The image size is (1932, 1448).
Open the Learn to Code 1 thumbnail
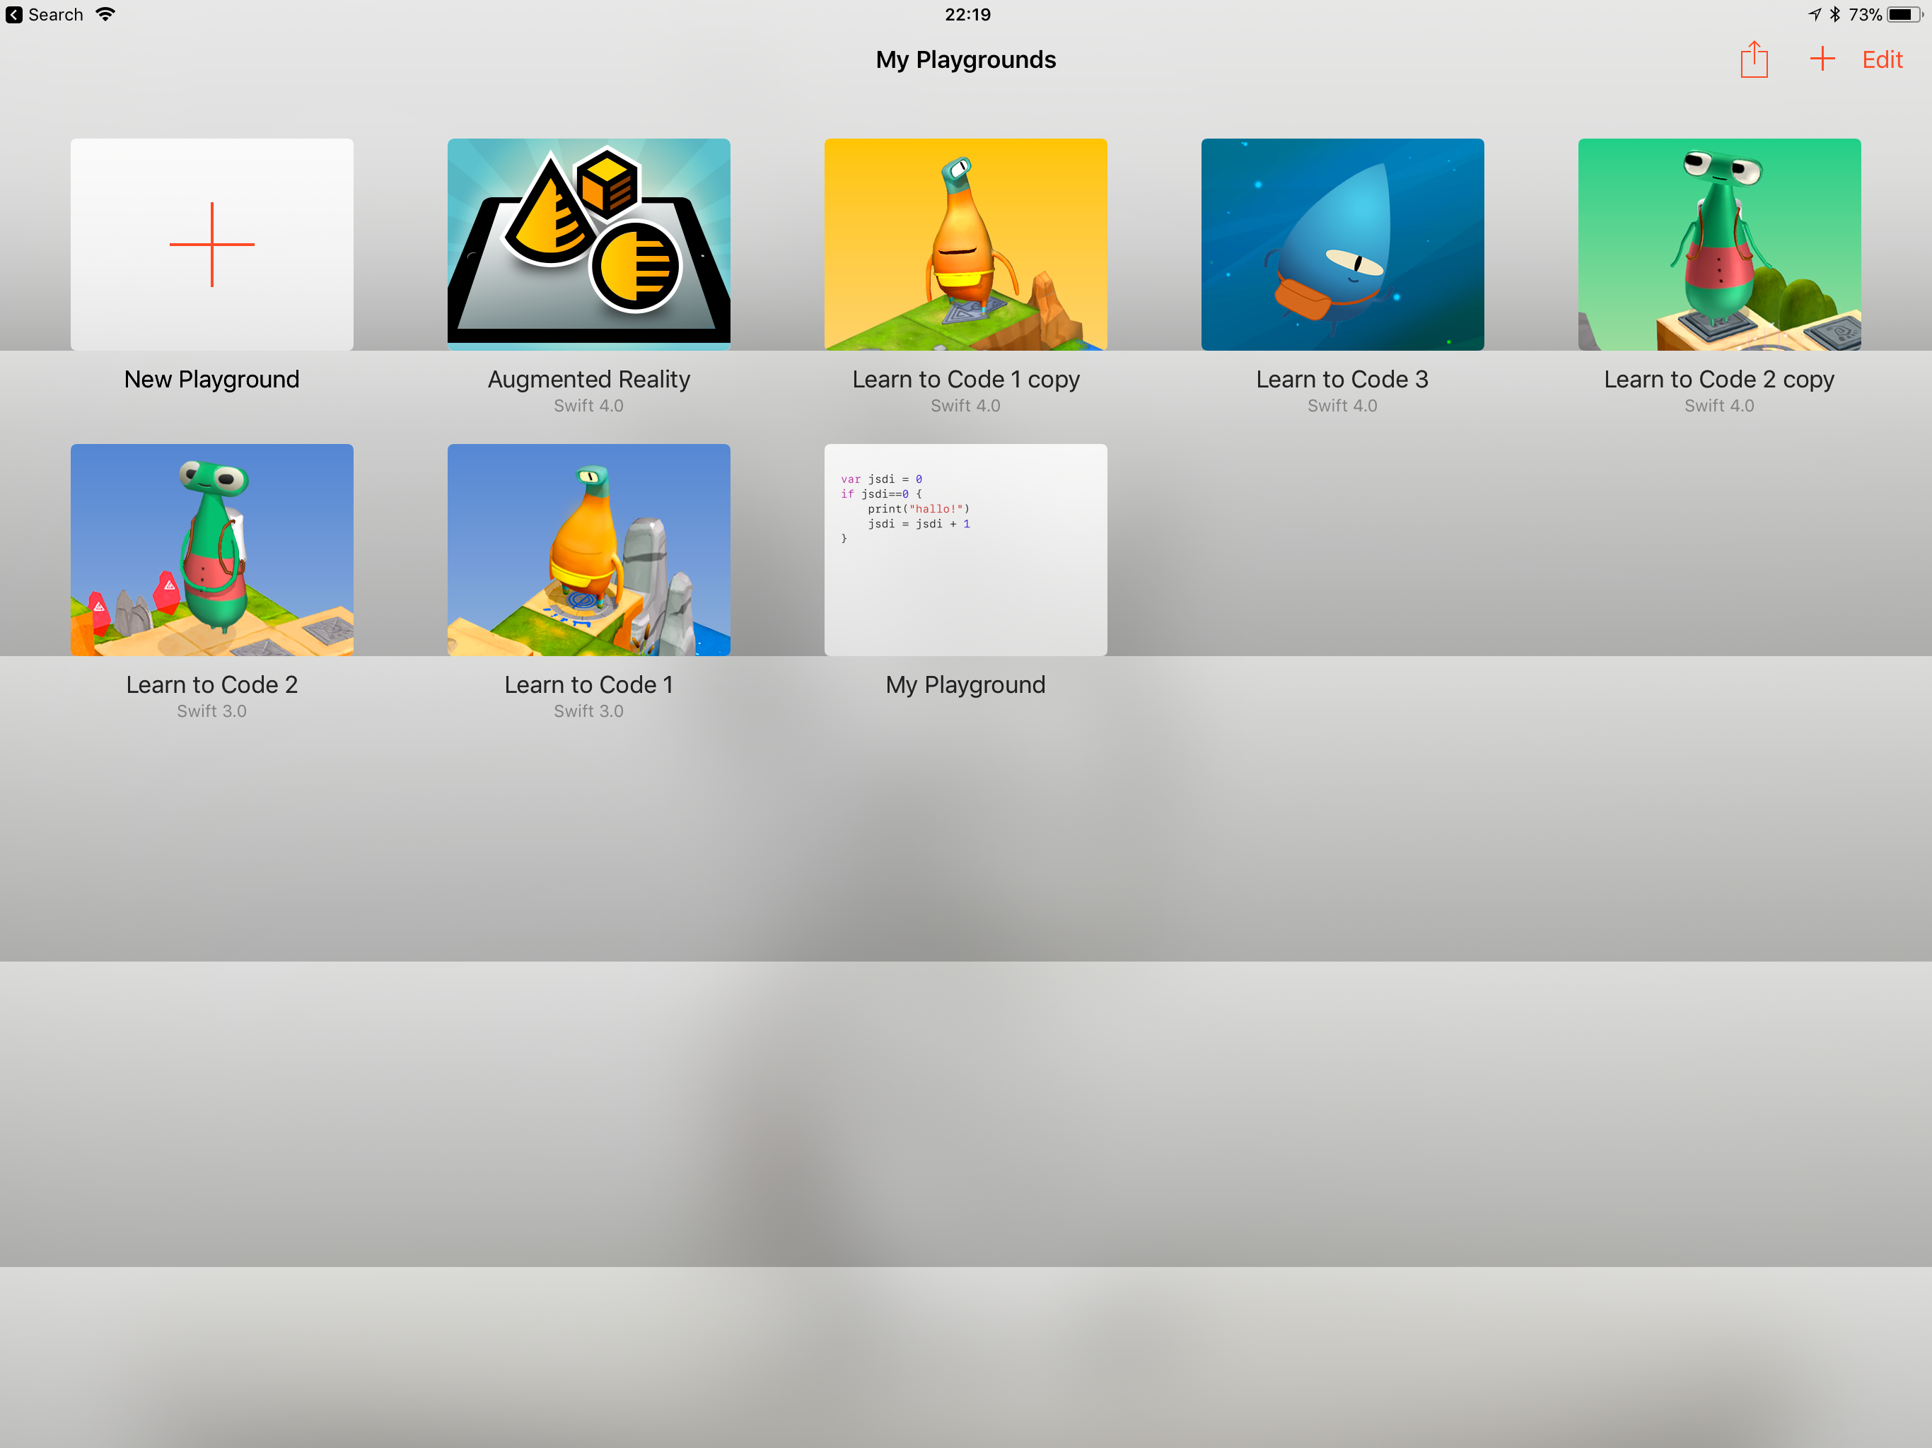pos(588,550)
